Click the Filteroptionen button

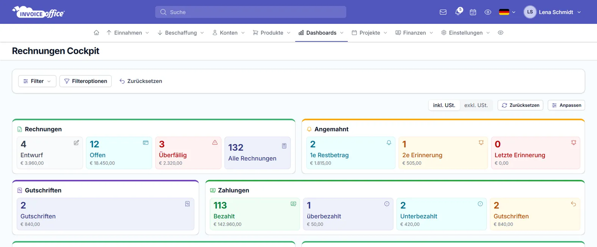pos(85,81)
